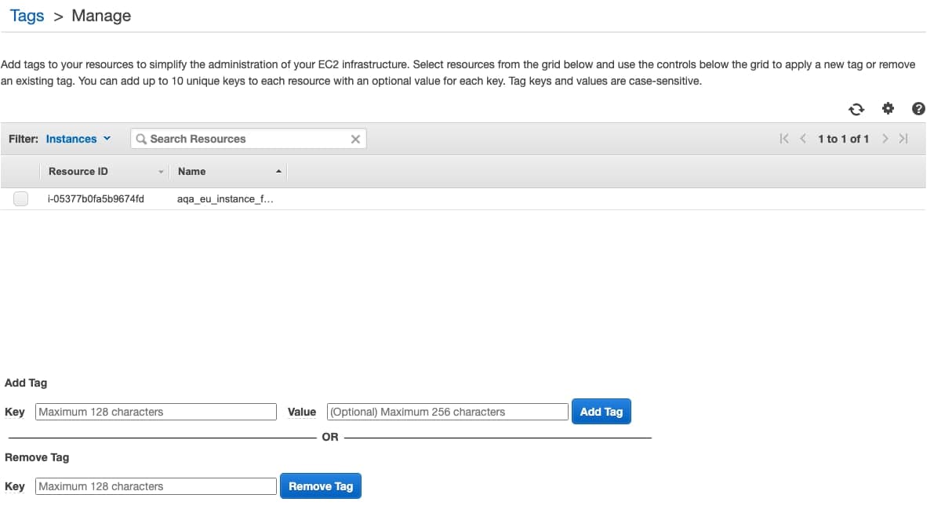Open grid settings with the gear icon
The image size is (934, 520).
(x=889, y=109)
